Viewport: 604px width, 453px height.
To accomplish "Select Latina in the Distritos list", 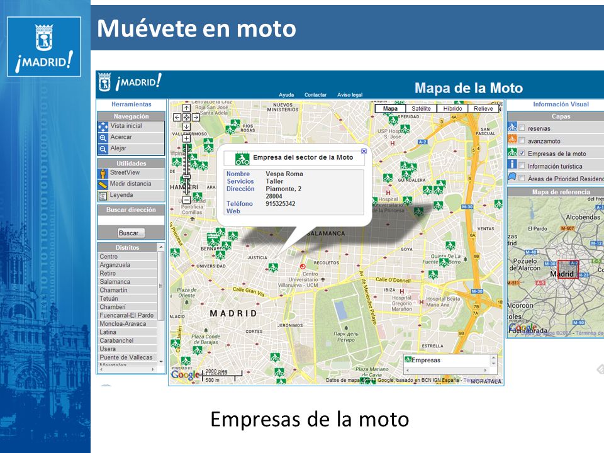I will tap(128, 332).
